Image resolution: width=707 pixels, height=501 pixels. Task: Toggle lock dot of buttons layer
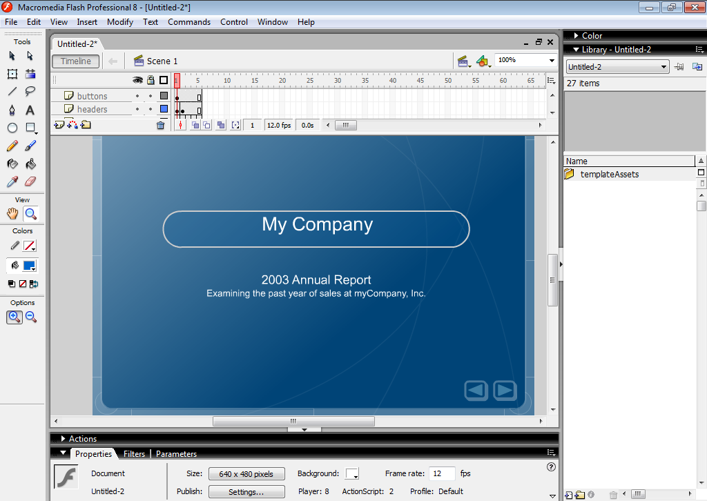click(x=151, y=96)
